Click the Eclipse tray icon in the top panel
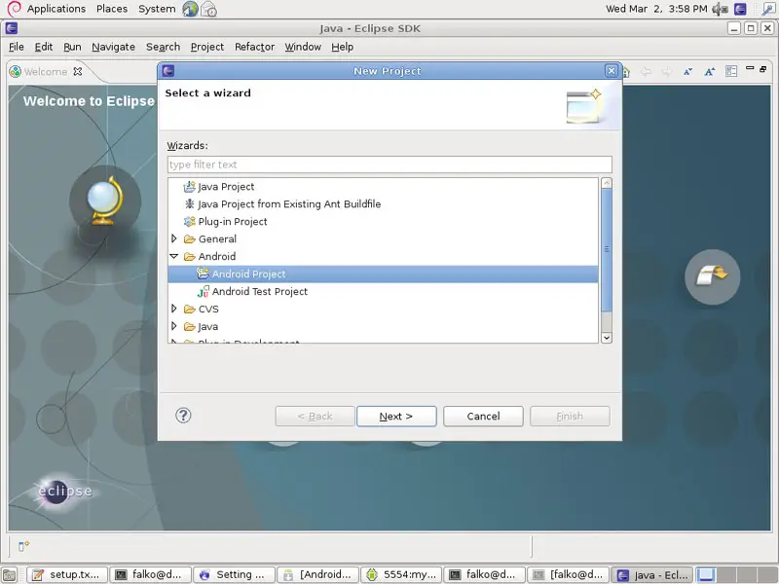This screenshot has height=584, width=779. click(x=740, y=9)
